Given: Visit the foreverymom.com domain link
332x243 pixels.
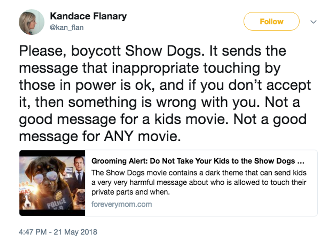Looking at the screenshot, I should coord(121,204).
